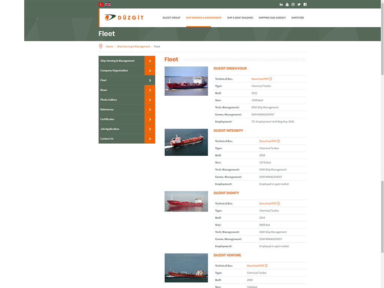Image resolution: width=384 pixels, height=288 pixels.
Task: Click the Photo Gallery sidebar arrow
Action: (150, 100)
